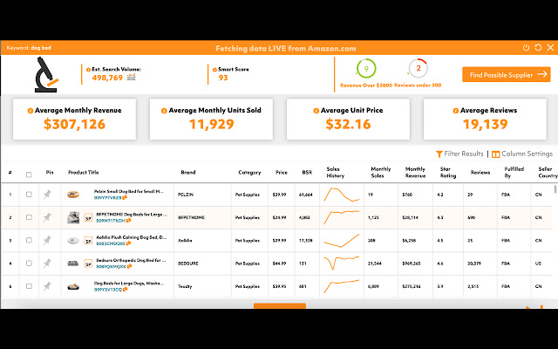The image size is (558, 349).
Task: Click the SP badge on Bedsure row
Action: click(88, 263)
